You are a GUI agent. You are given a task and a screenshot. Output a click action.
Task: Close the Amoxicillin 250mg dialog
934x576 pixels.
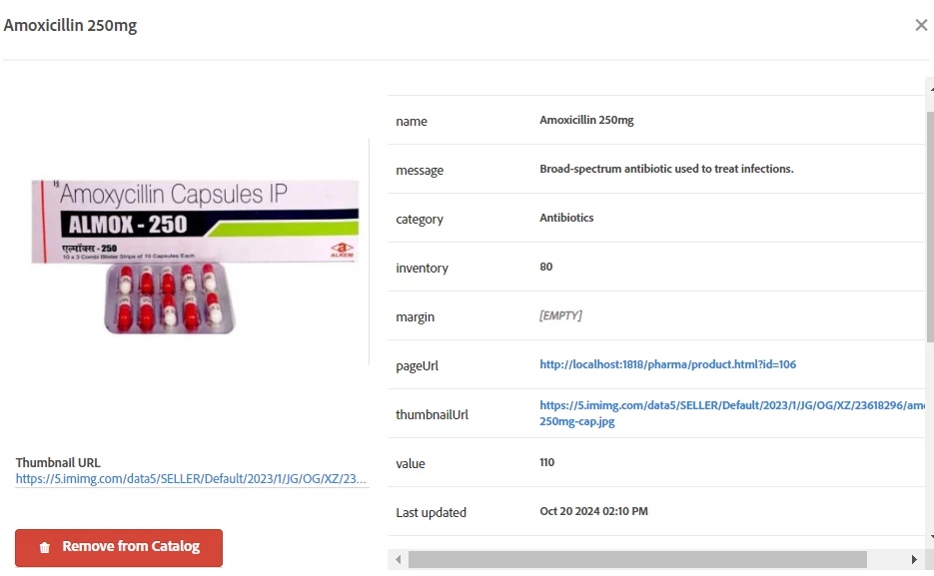(921, 25)
